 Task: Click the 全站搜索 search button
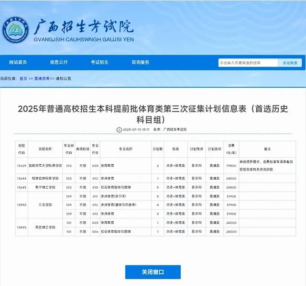[290, 63]
